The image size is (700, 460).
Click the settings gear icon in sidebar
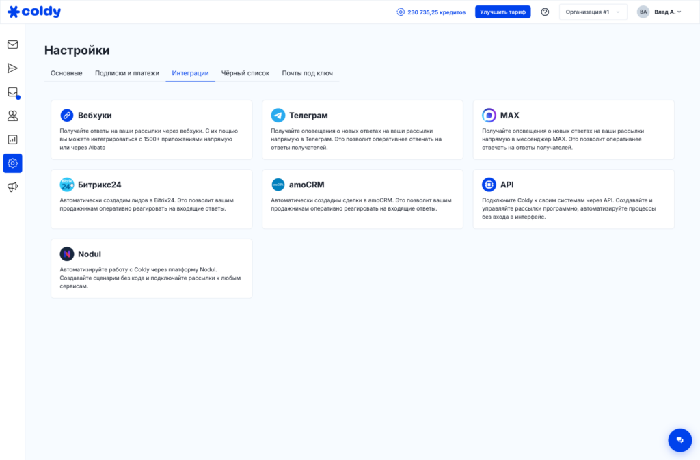[12, 163]
